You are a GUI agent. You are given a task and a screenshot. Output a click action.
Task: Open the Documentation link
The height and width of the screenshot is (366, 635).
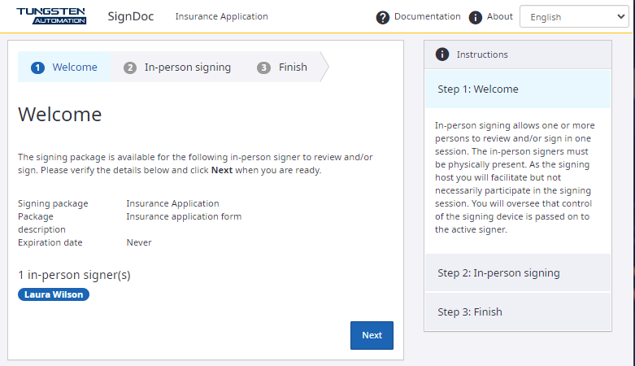pyautogui.click(x=427, y=16)
